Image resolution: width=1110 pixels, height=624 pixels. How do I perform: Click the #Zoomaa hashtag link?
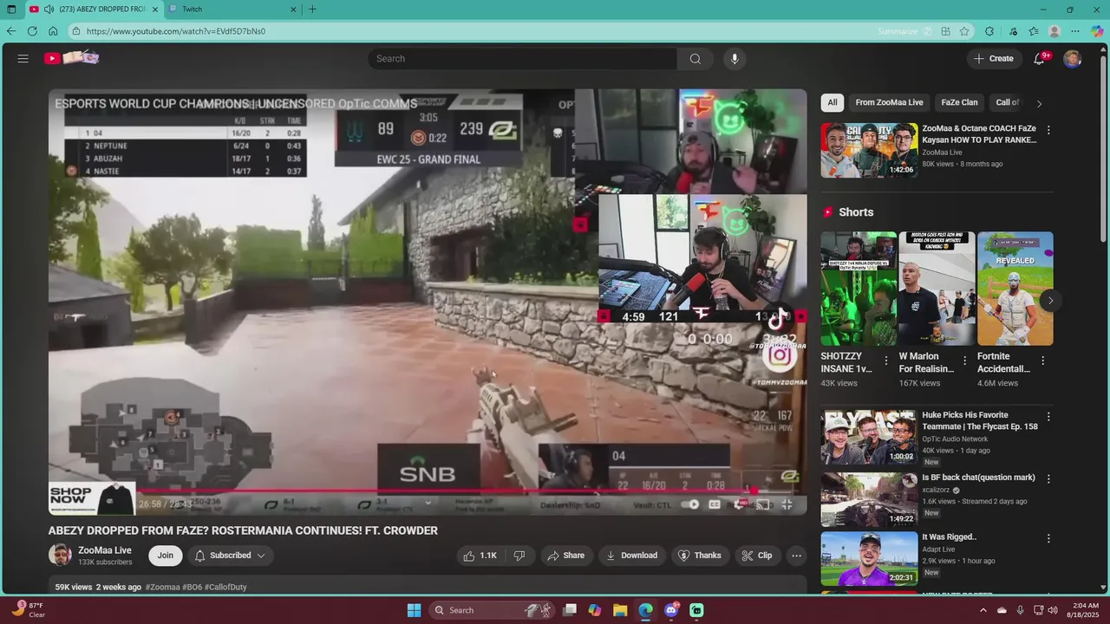click(x=162, y=587)
